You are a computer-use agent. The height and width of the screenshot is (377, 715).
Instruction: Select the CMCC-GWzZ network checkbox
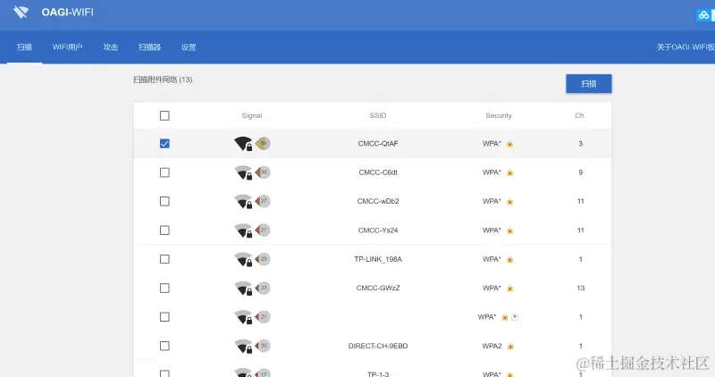[164, 288]
